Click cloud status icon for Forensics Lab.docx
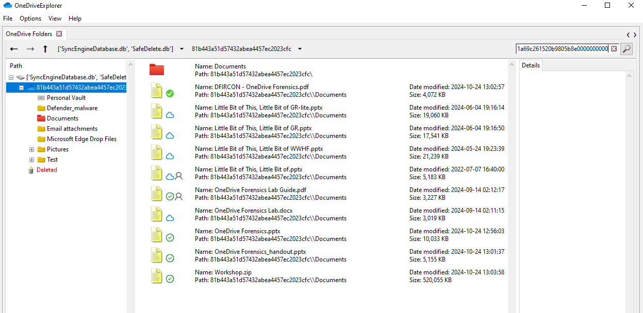 pyautogui.click(x=170, y=218)
